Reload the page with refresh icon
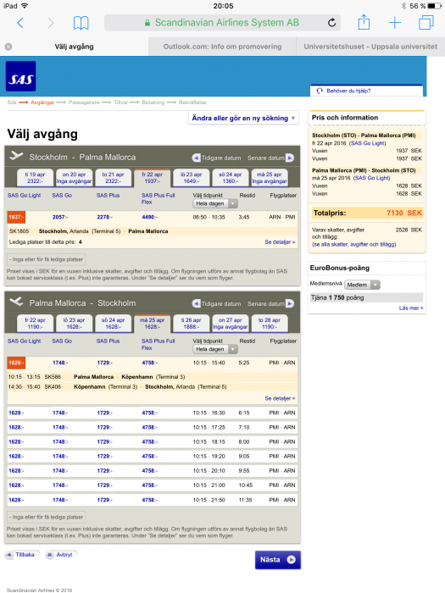The width and height of the screenshot is (445, 593). click(331, 23)
